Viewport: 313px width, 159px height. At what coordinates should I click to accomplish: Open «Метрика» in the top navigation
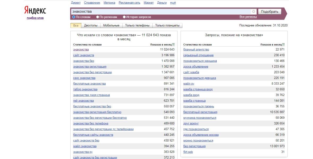click(109, 3)
